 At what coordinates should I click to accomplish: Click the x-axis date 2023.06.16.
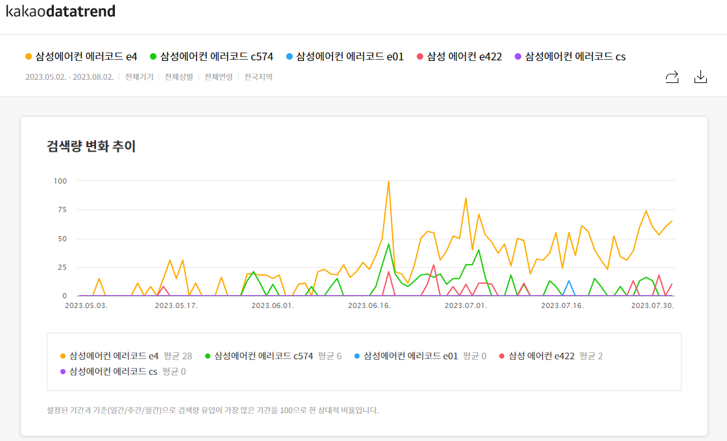[369, 305]
